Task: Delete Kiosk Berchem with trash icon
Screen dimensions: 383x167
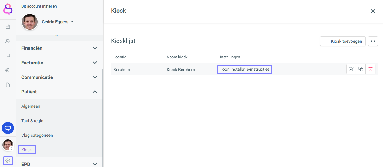Action: [x=370, y=69]
